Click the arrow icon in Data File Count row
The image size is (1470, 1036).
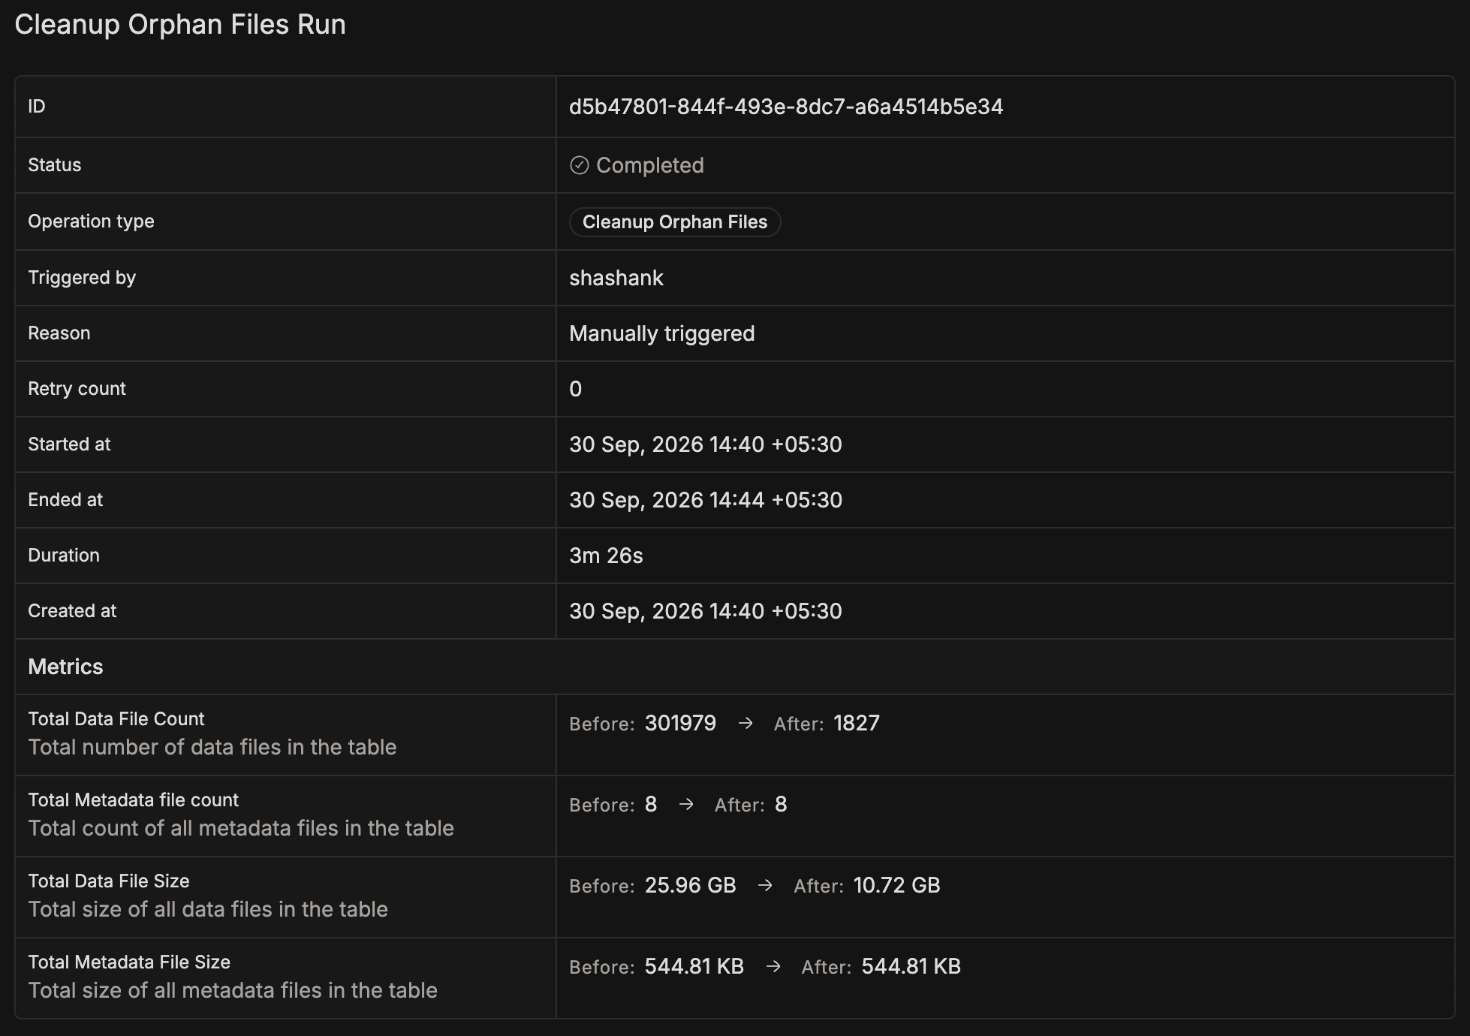[x=746, y=724]
